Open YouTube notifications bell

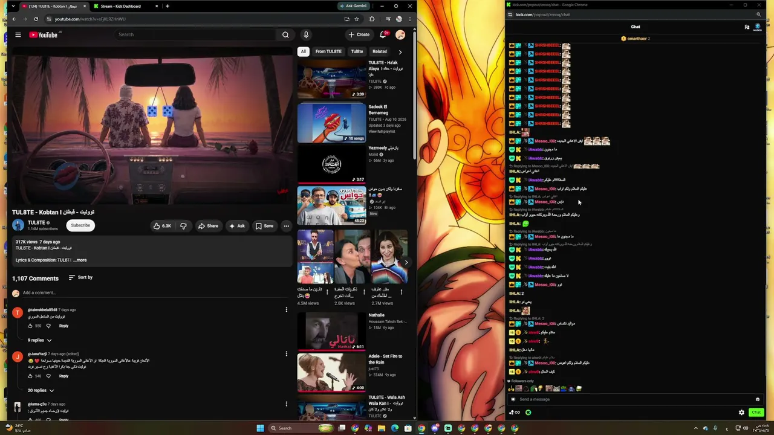tap(383, 35)
